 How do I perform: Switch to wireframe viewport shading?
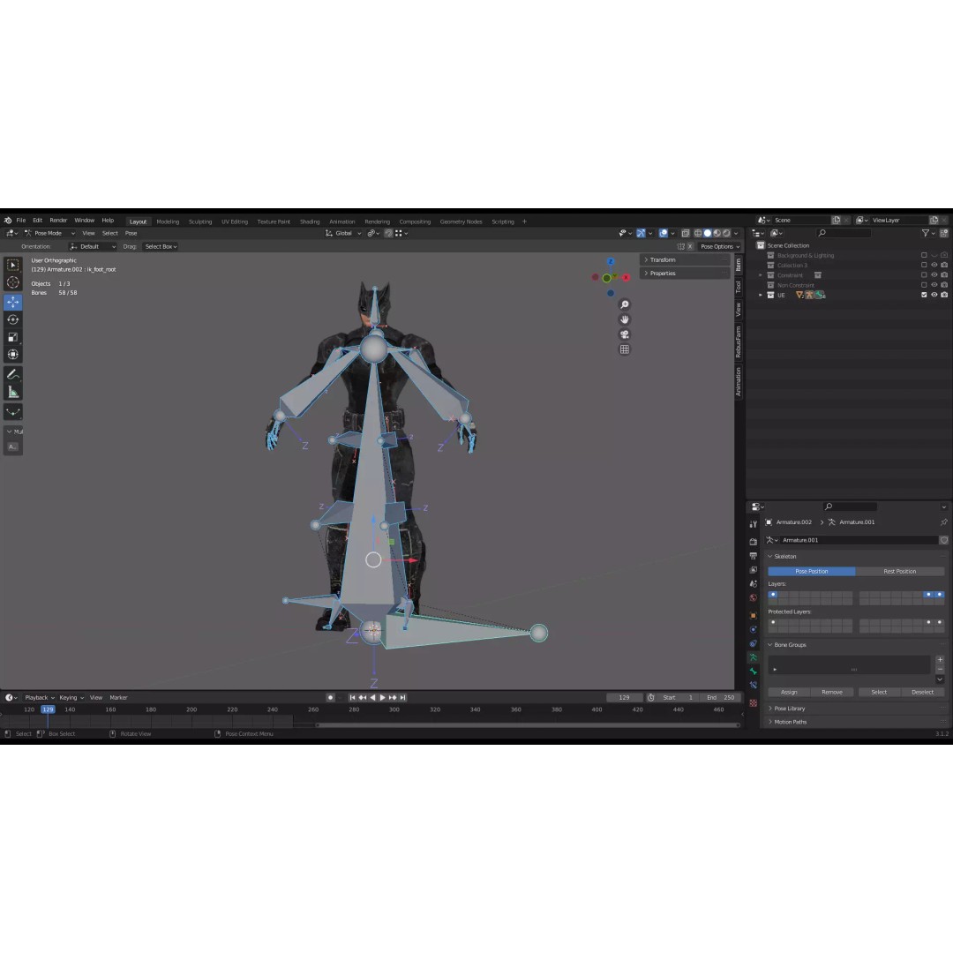pyautogui.click(x=698, y=233)
